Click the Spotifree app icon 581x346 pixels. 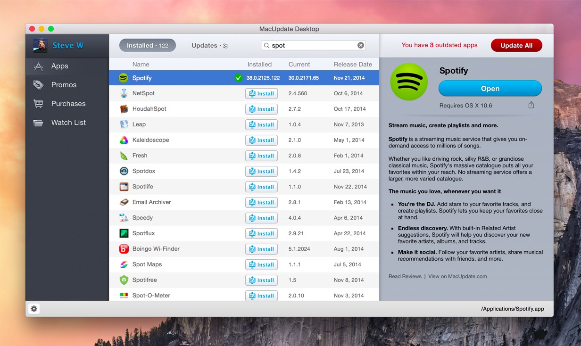coord(124,280)
